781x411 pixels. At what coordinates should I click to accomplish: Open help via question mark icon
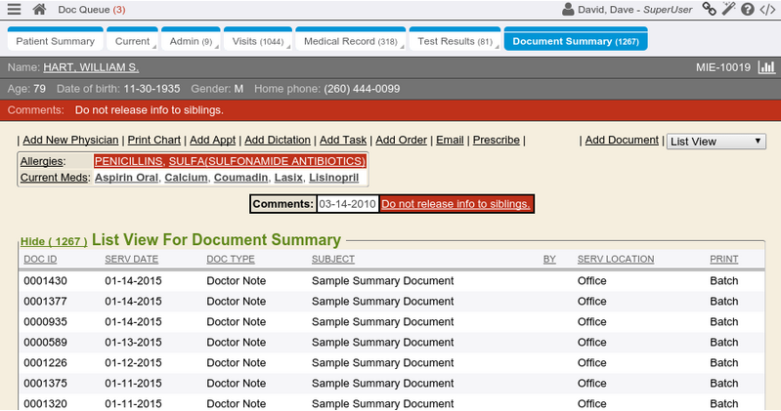coord(748,10)
